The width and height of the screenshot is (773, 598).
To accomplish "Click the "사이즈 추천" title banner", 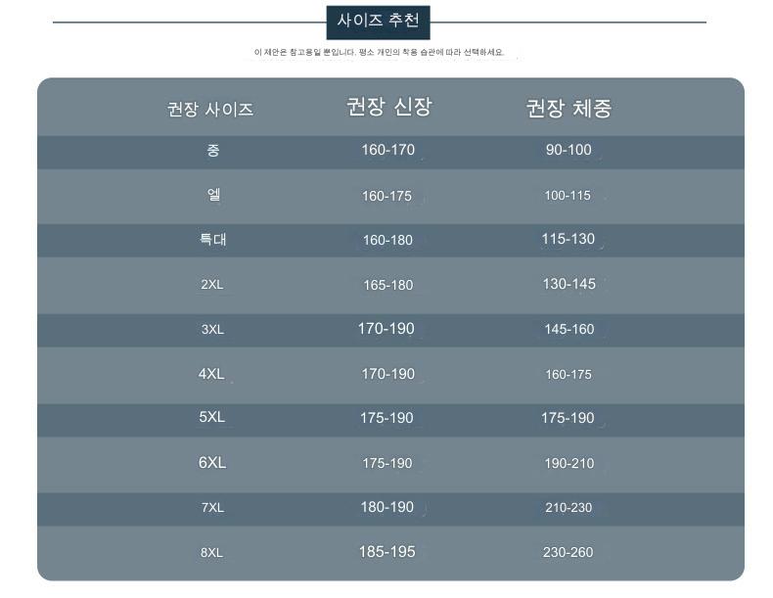I will tap(378, 22).
